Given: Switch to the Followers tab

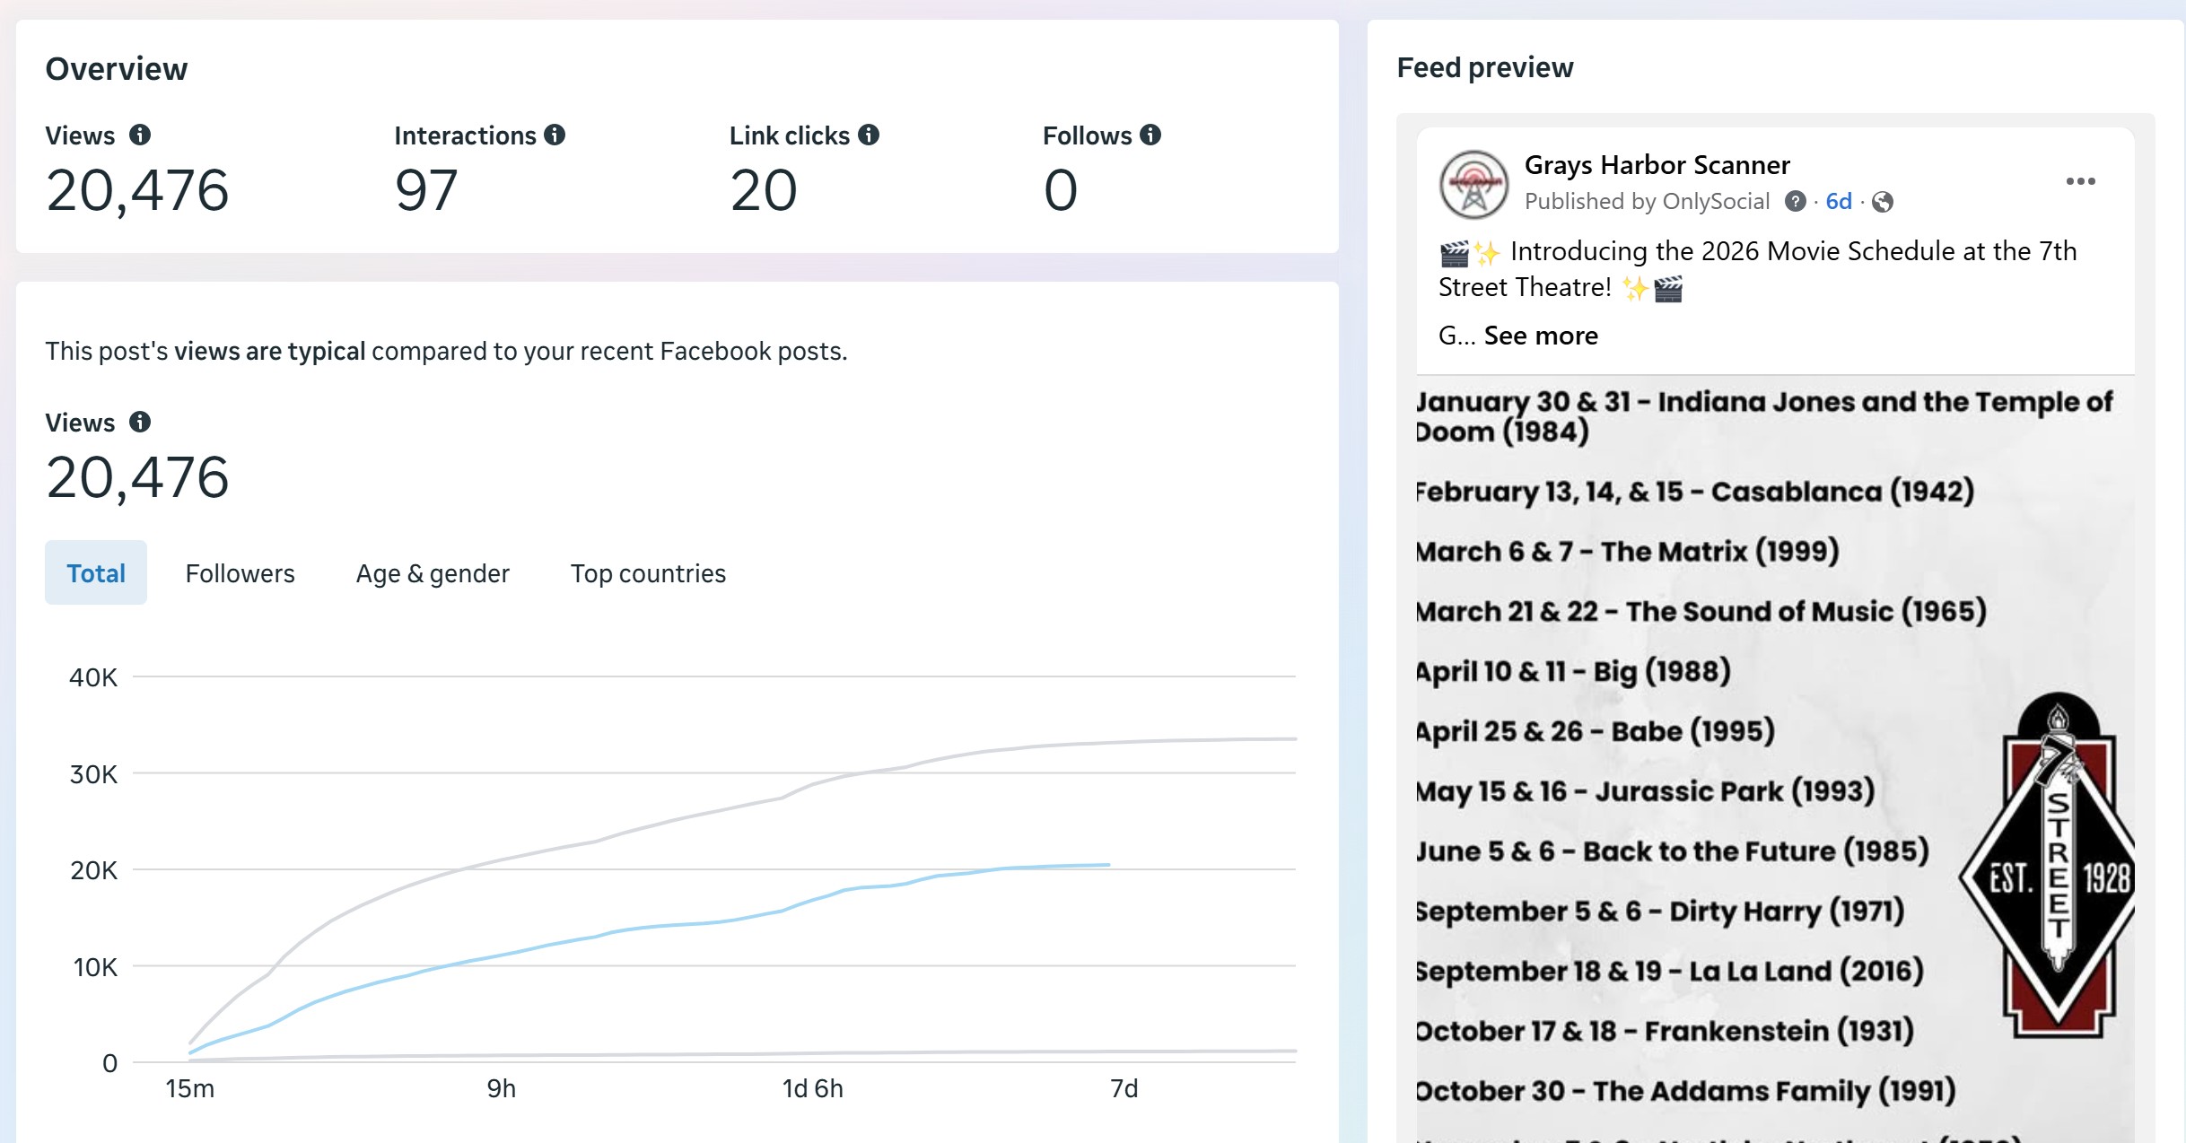Looking at the screenshot, I should (240, 572).
